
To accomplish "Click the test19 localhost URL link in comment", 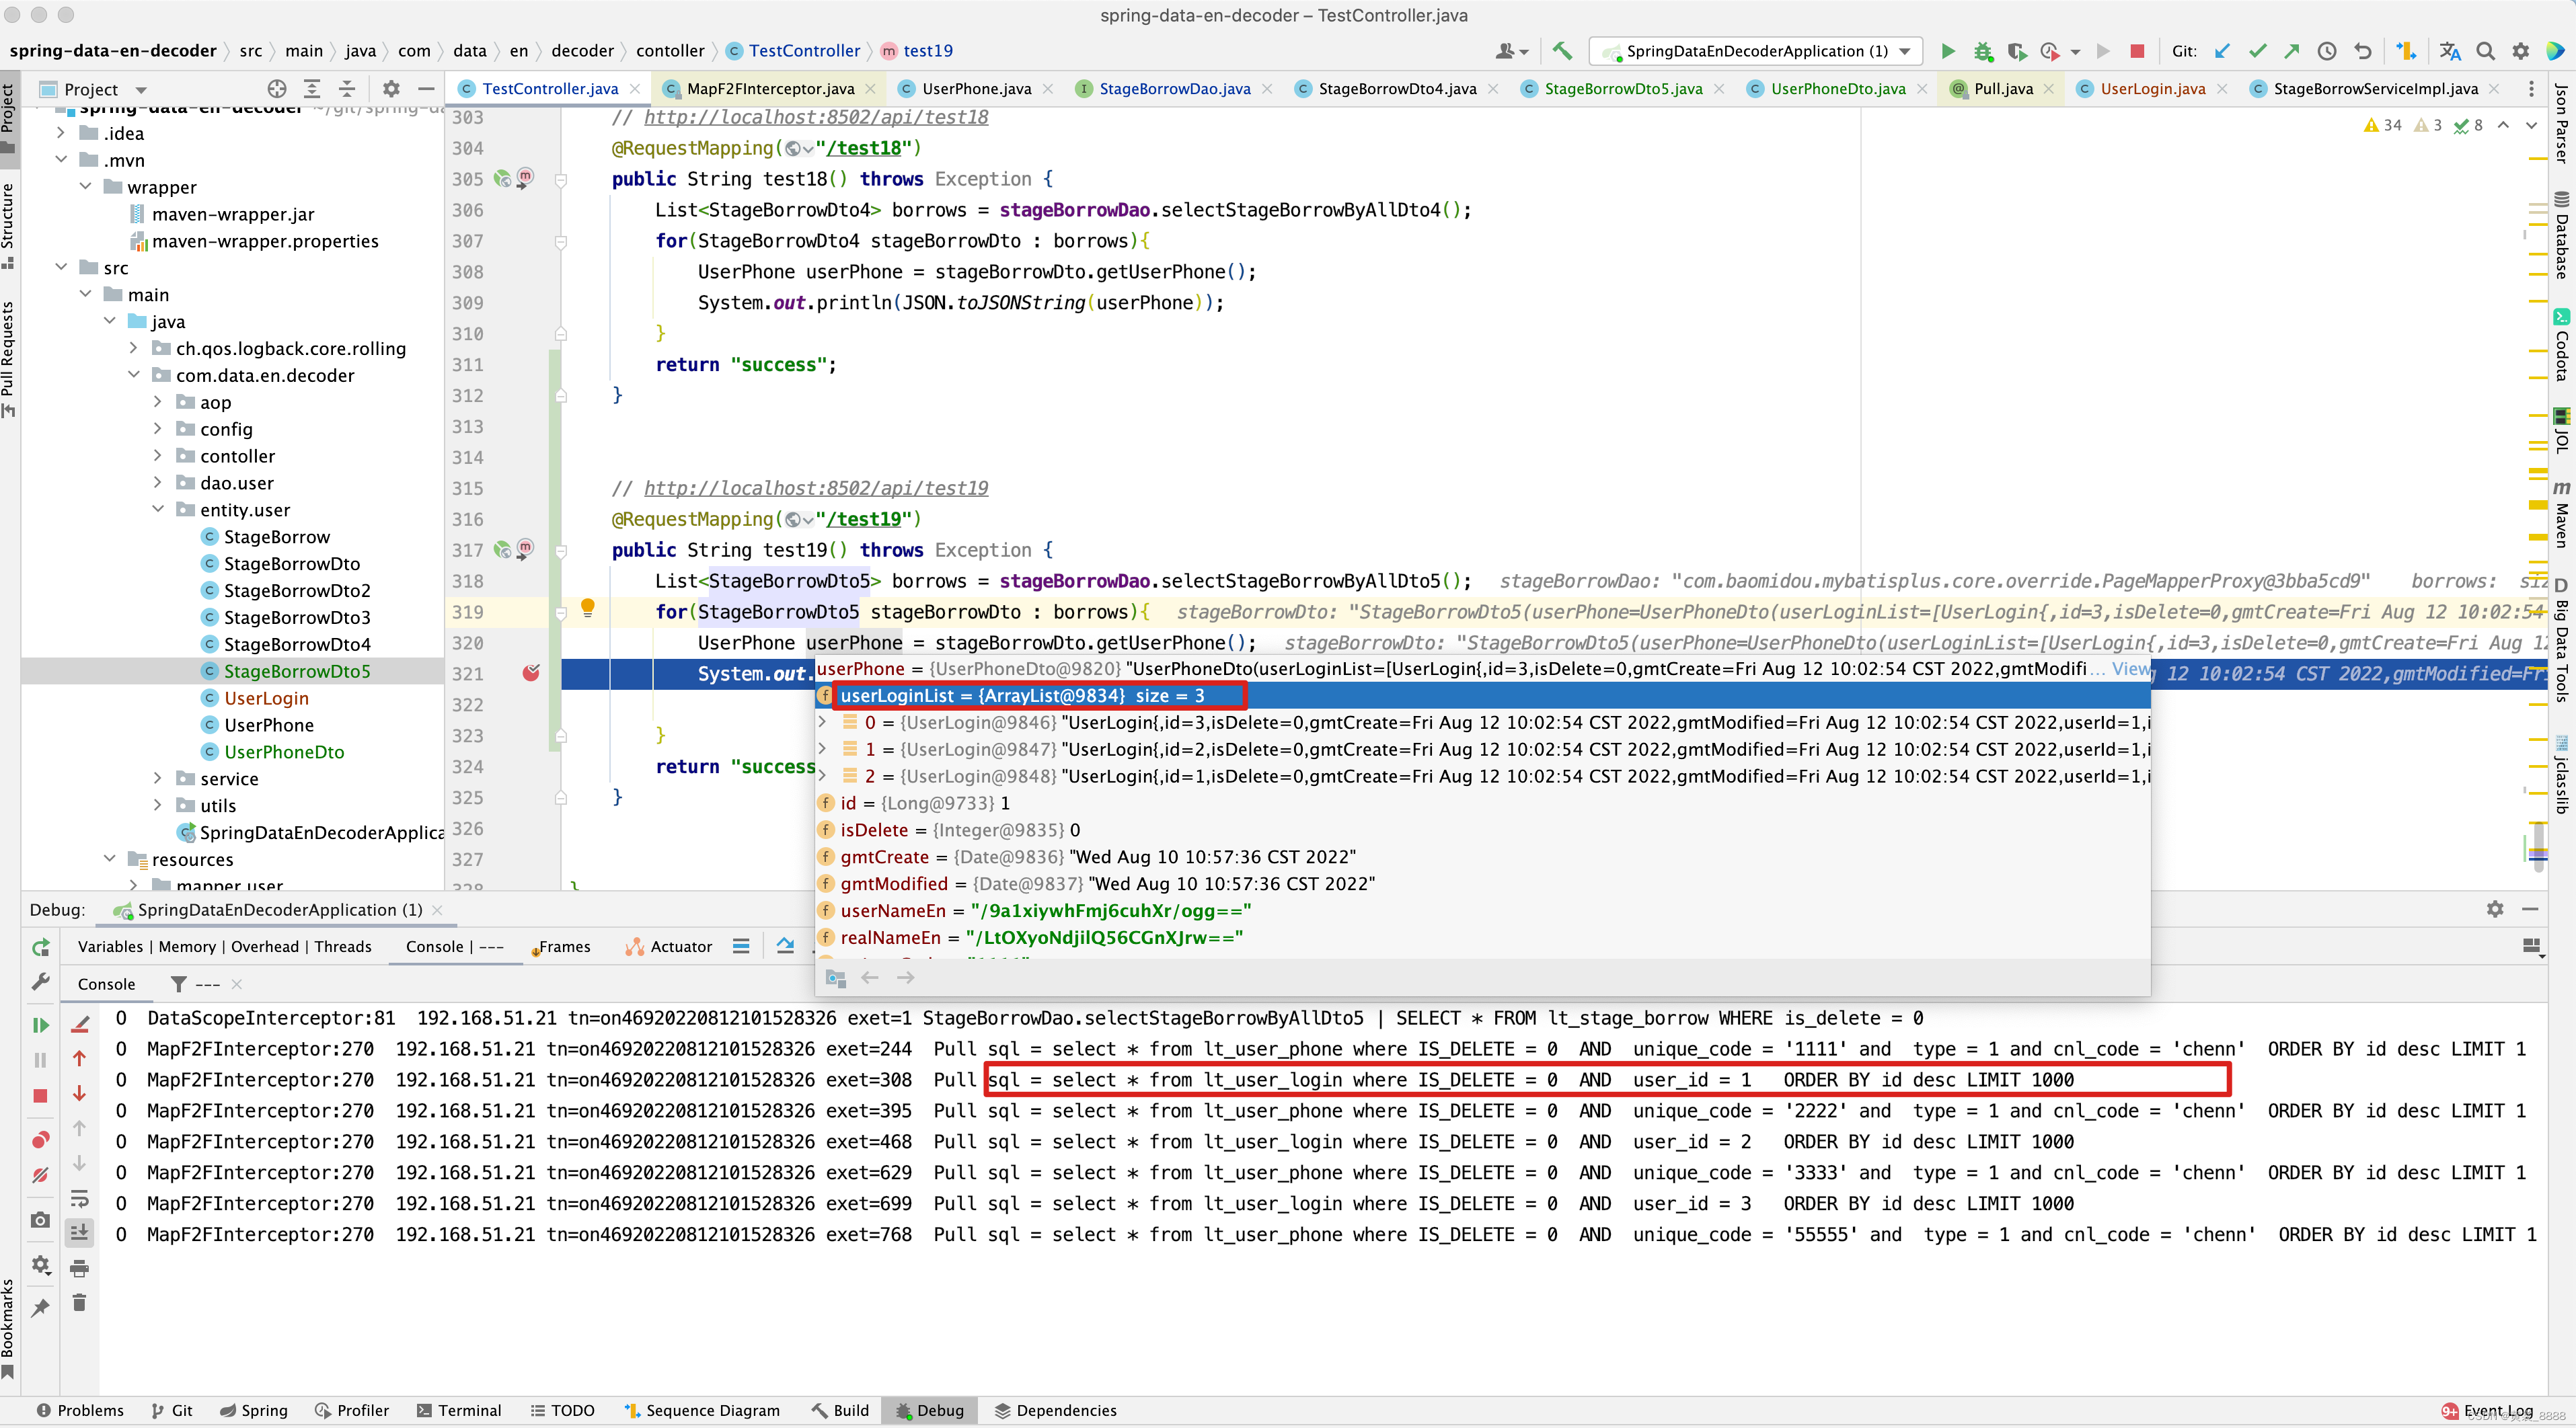I will 816,487.
